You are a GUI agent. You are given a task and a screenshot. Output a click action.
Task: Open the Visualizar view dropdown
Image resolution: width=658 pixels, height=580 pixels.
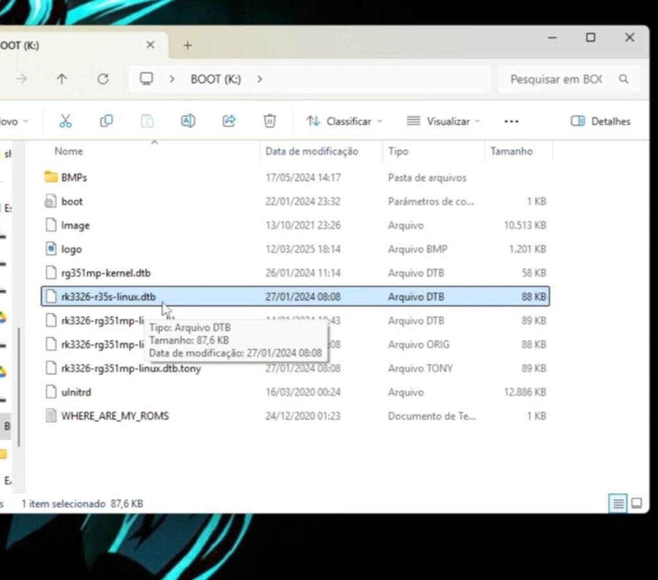click(x=443, y=122)
